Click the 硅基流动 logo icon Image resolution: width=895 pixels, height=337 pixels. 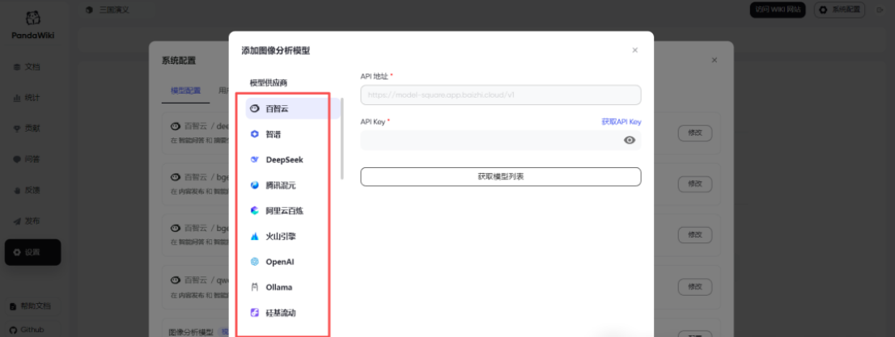tap(255, 313)
